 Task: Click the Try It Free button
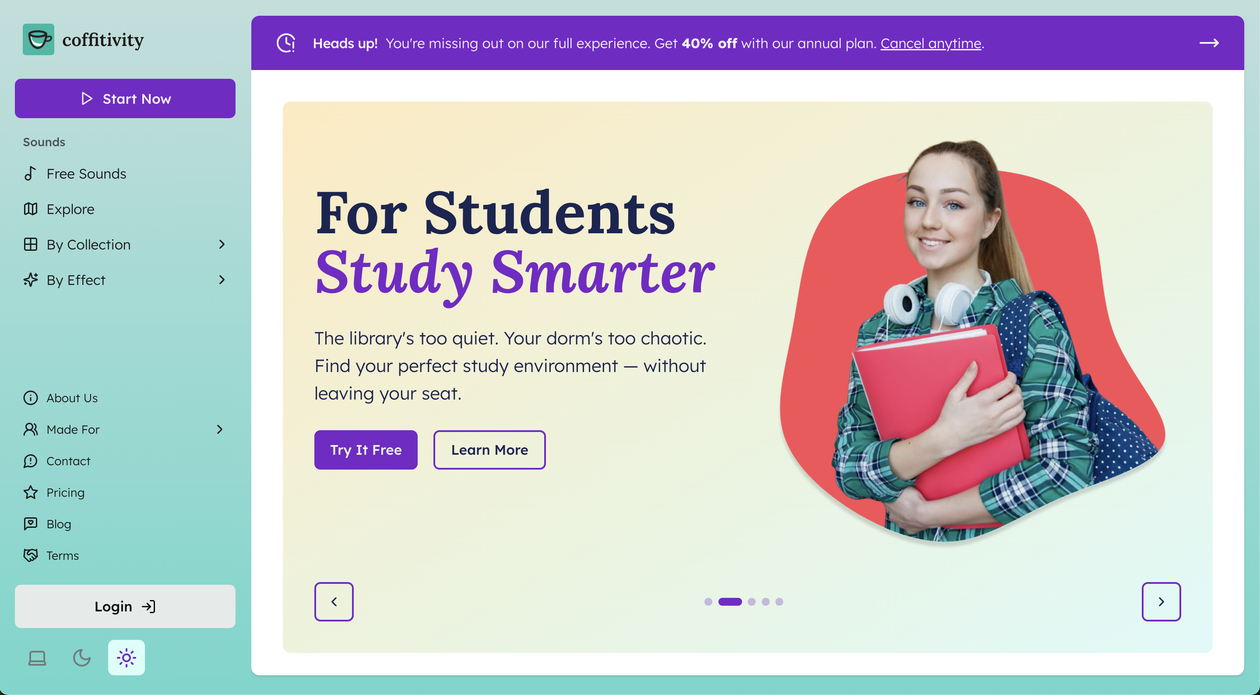366,450
